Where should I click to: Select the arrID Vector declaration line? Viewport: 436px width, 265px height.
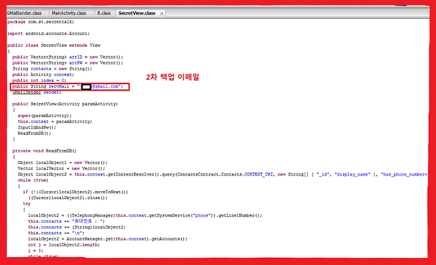coord(68,57)
